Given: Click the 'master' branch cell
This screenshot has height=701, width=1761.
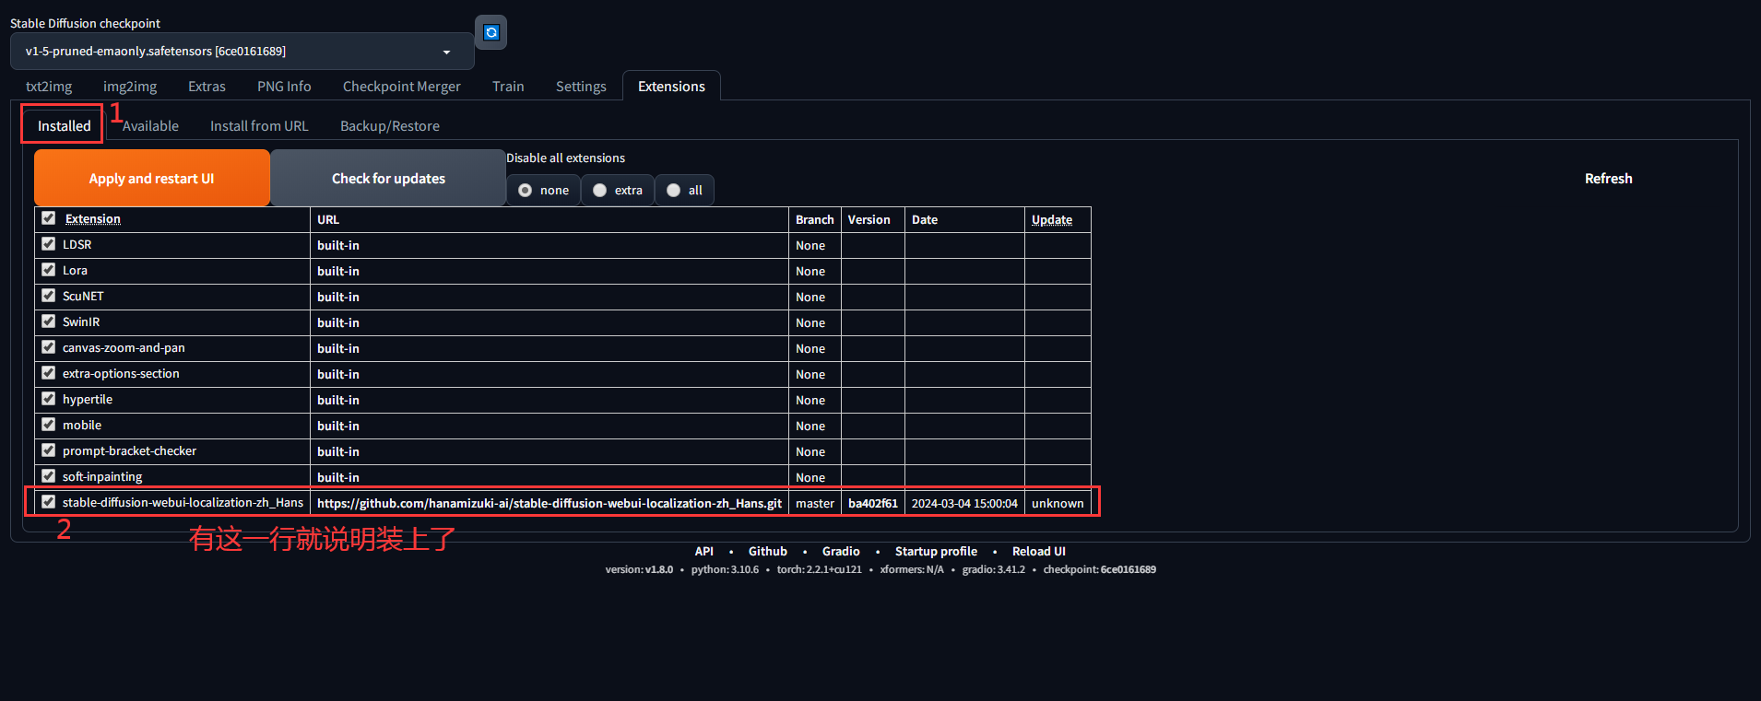Looking at the screenshot, I should tap(815, 503).
